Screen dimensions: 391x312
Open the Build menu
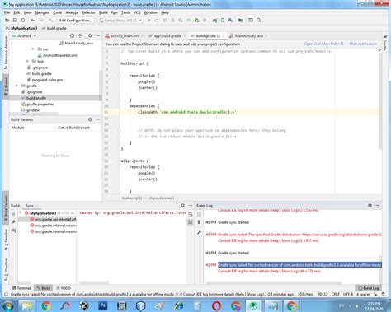click(x=103, y=12)
